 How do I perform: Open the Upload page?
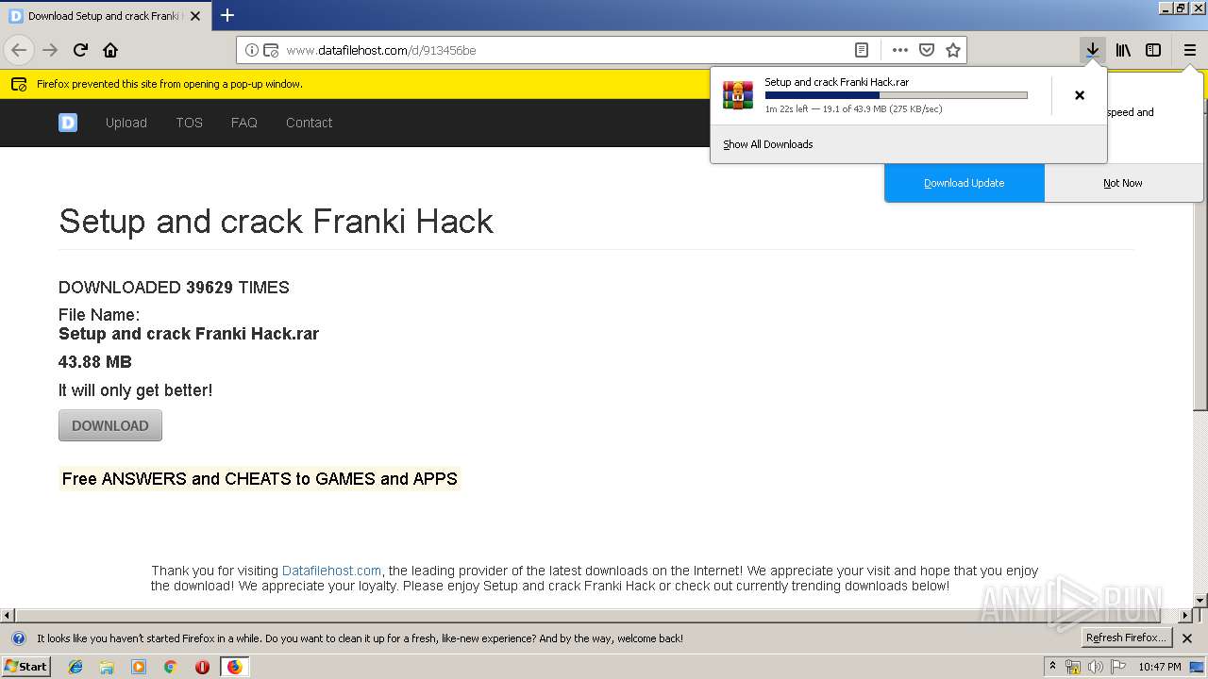126,123
